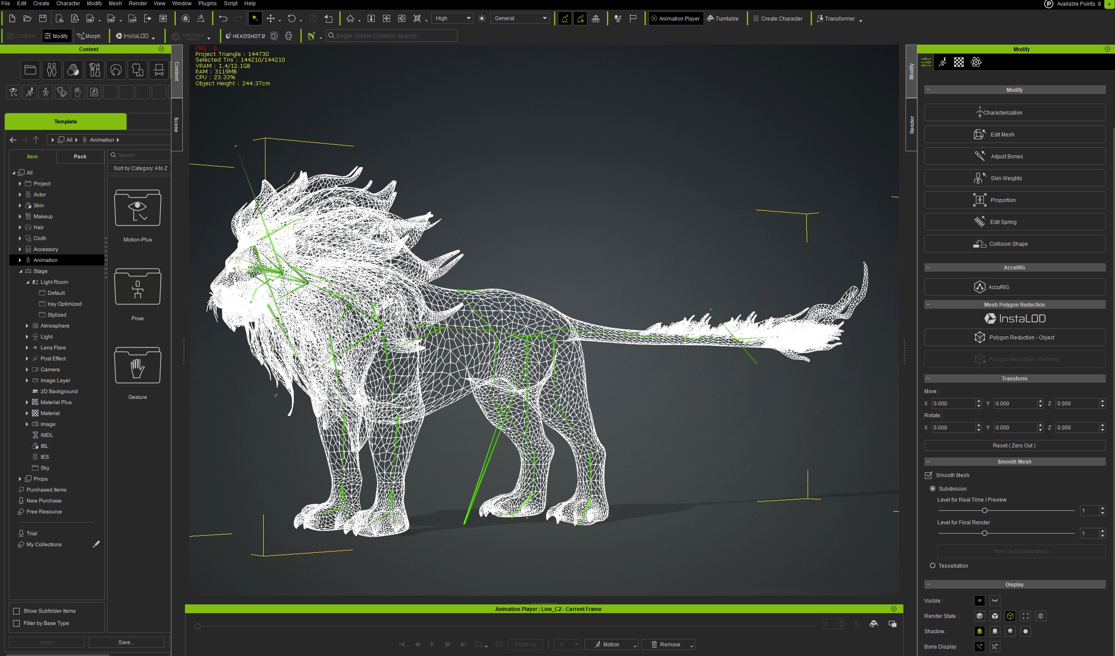Switch to the Pack tab
Image resolution: width=1115 pixels, height=656 pixels.
[x=80, y=156]
